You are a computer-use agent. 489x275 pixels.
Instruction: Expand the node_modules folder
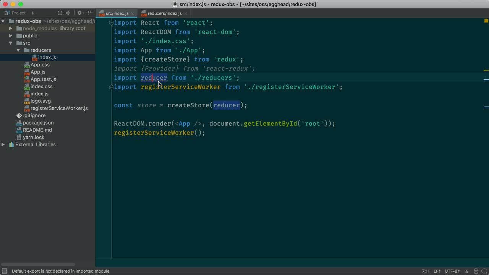point(11,29)
